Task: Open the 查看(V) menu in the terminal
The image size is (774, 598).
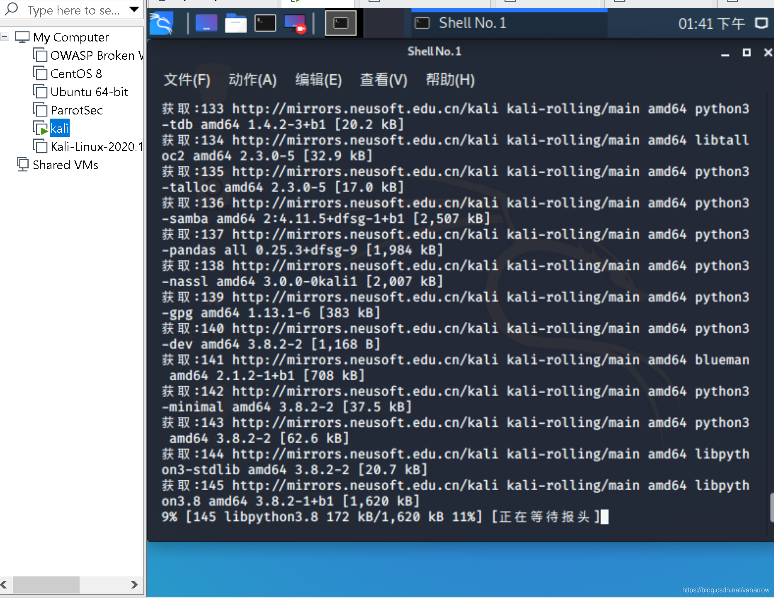Action: pyautogui.click(x=383, y=80)
